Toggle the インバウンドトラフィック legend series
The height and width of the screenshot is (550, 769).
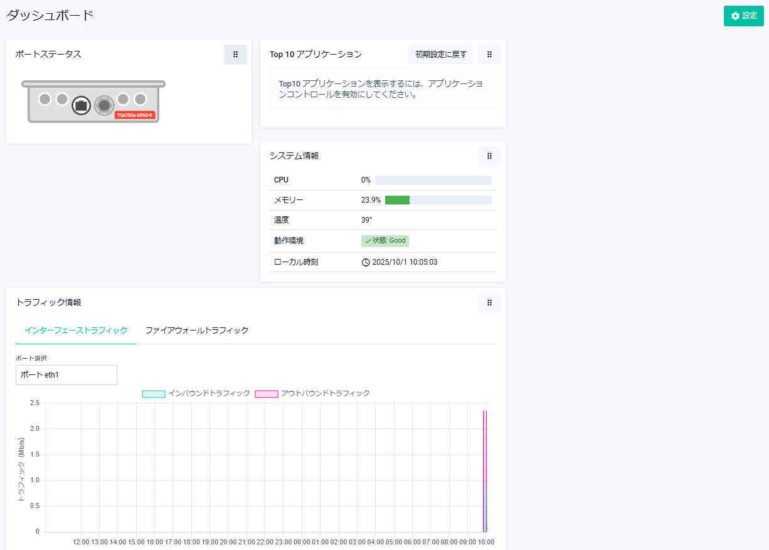154,394
